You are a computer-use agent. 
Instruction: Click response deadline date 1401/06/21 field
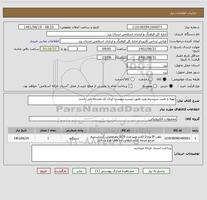(147, 49)
